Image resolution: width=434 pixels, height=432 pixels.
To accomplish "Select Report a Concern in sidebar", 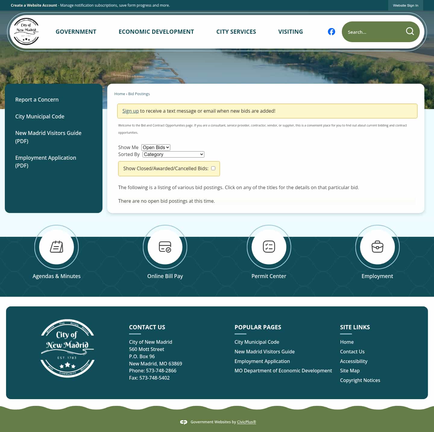I will (x=37, y=100).
